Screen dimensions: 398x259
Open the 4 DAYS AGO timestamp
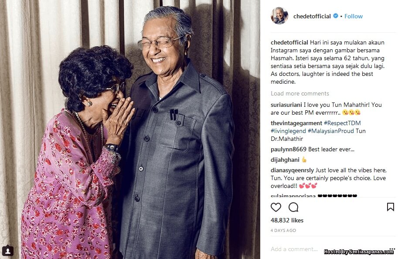click(x=283, y=231)
